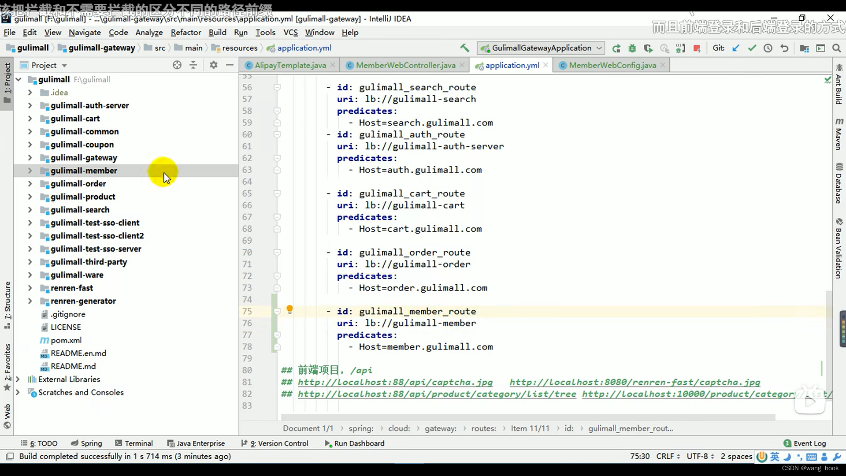Stop the running application red square
846x476 pixels.
(697, 48)
